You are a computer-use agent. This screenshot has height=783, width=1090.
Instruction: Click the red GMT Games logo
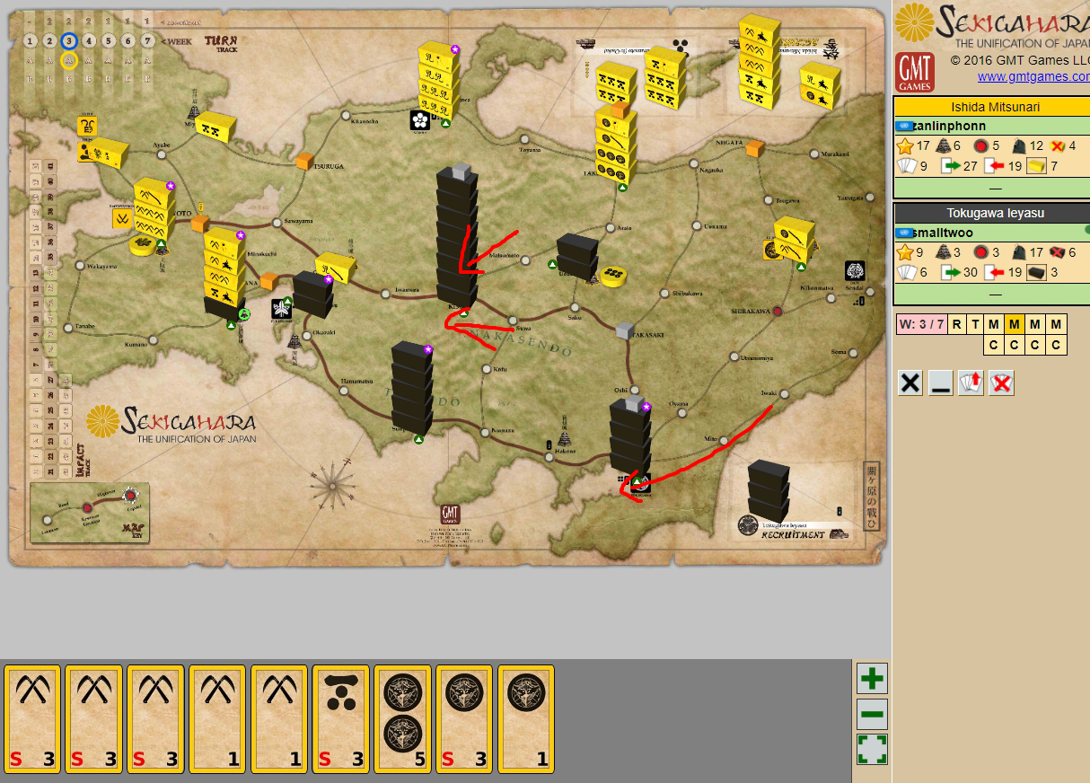point(915,72)
